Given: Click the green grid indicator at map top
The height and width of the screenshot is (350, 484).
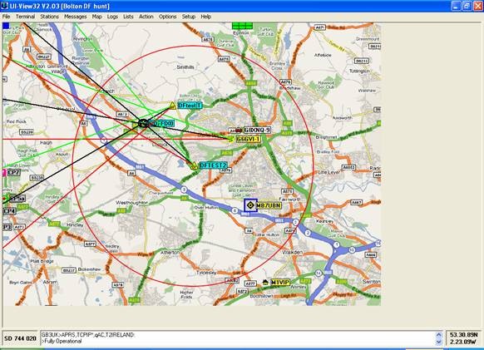Looking at the screenshot, I should 242,25.
